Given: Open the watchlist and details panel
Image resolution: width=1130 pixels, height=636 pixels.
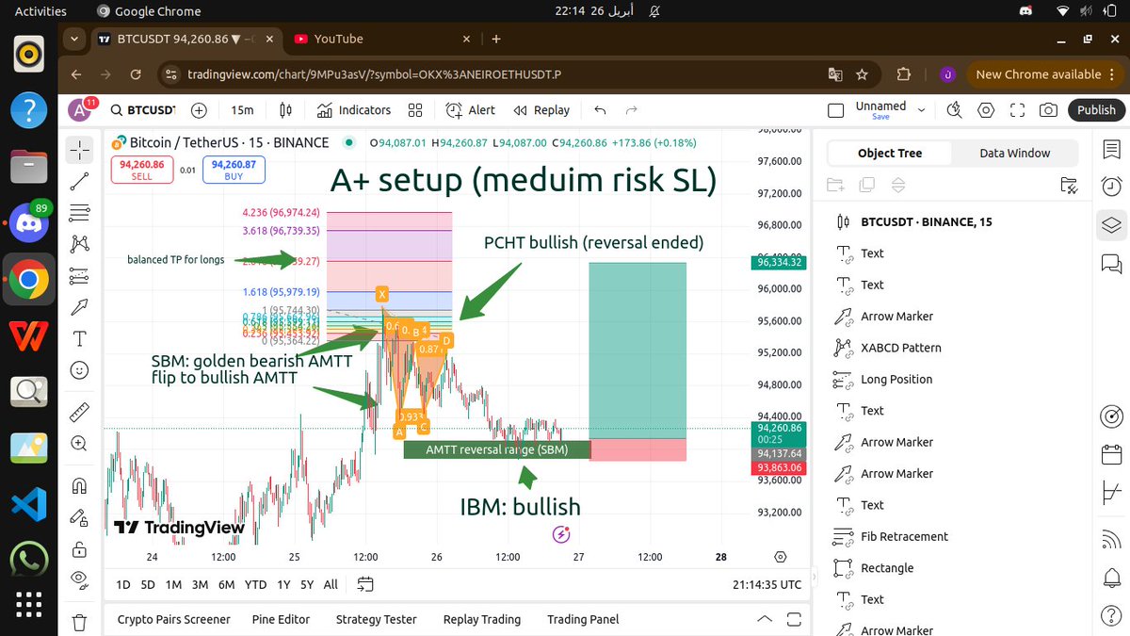Looking at the screenshot, I should coord(1111,149).
